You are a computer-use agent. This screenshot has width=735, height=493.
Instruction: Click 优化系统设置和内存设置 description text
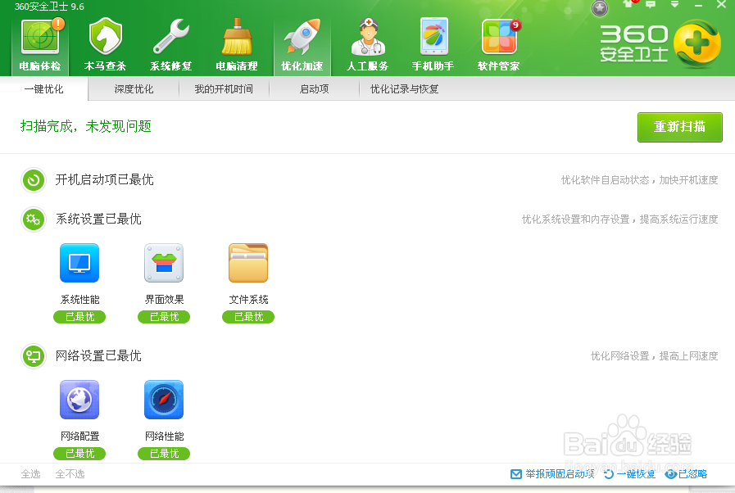pyautogui.click(x=619, y=219)
